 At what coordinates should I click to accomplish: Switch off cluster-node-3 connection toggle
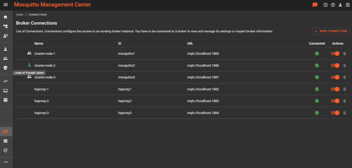tap(335, 77)
